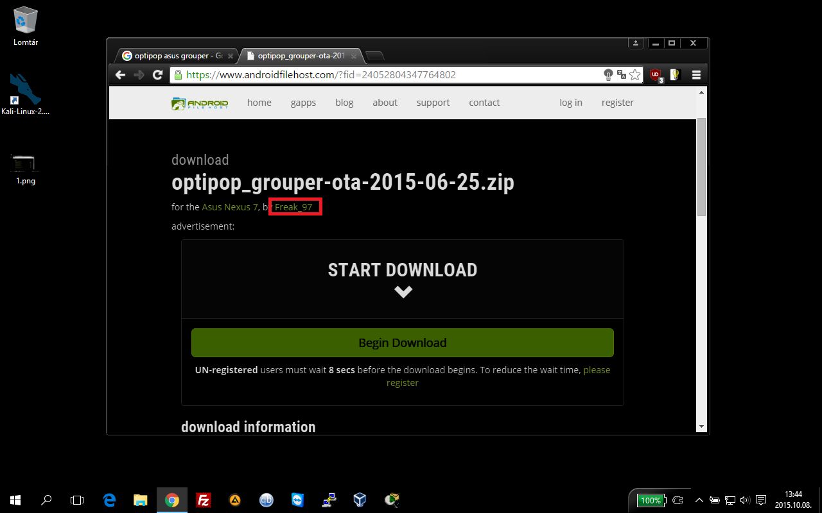Open the blog menu item

coord(344,103)
